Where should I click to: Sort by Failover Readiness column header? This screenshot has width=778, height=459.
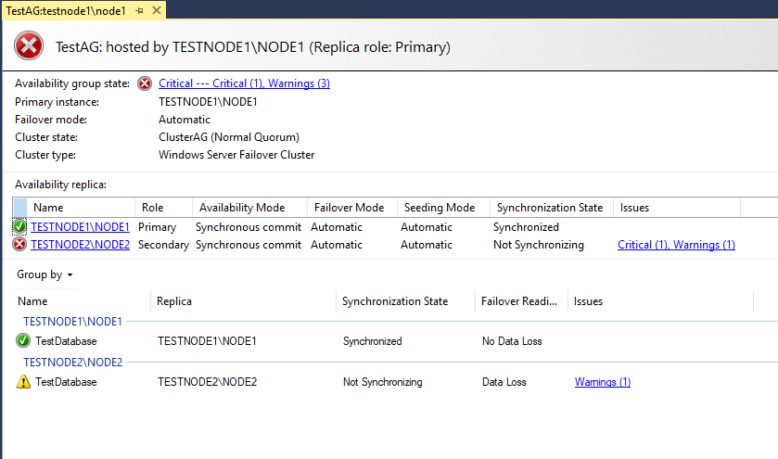(521, 301)
